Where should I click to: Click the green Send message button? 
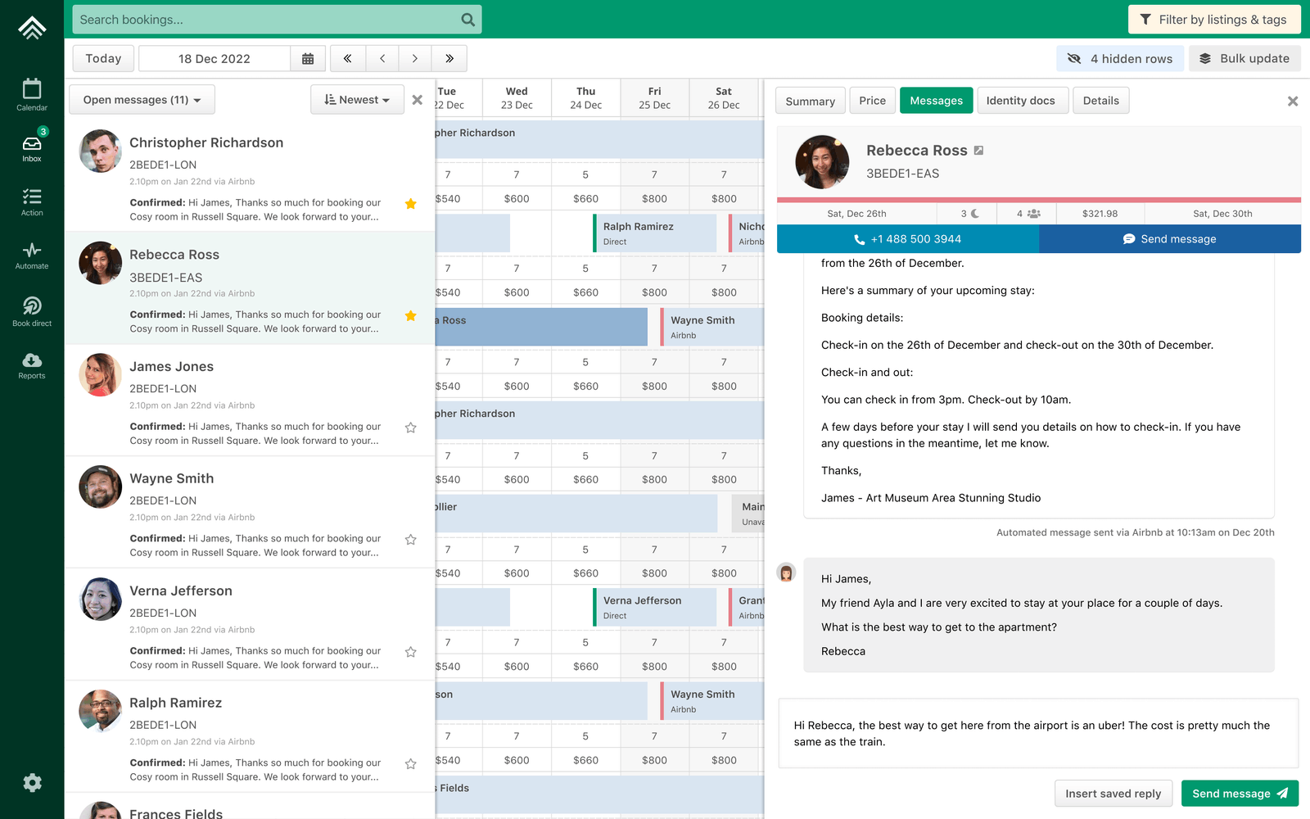coord(1240,794)
